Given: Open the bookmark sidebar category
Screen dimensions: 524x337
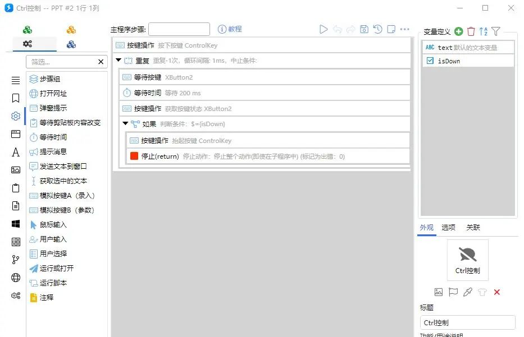Looking at the screenshot, I should [16, 98].
